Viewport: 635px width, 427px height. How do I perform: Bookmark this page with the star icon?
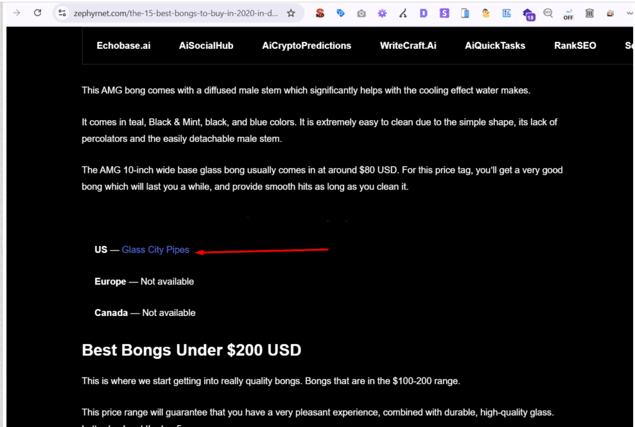tap(291, 13)
